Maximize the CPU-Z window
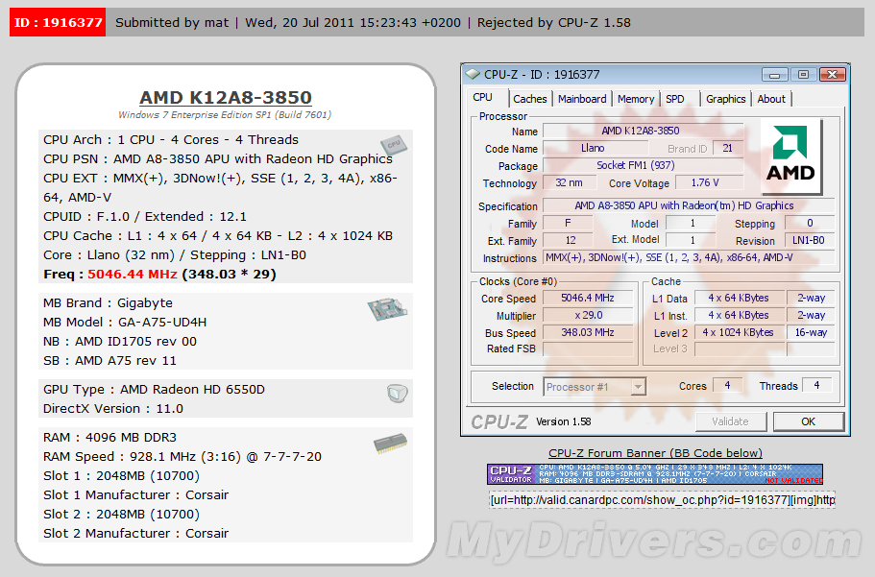The width and height of the screenshot is (875, 577). click(803, 74)
